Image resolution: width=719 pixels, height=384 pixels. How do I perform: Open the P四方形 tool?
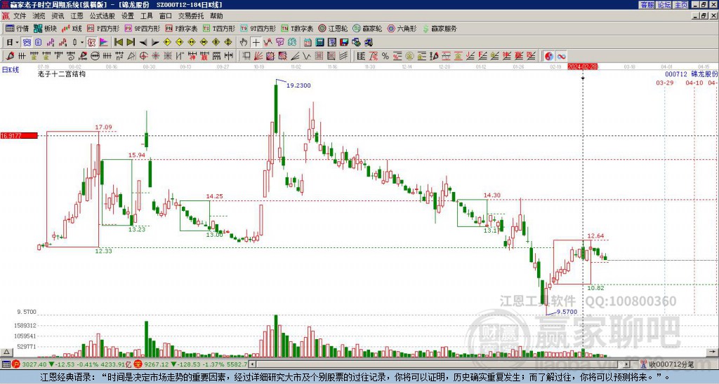click(x=103, y=28)
